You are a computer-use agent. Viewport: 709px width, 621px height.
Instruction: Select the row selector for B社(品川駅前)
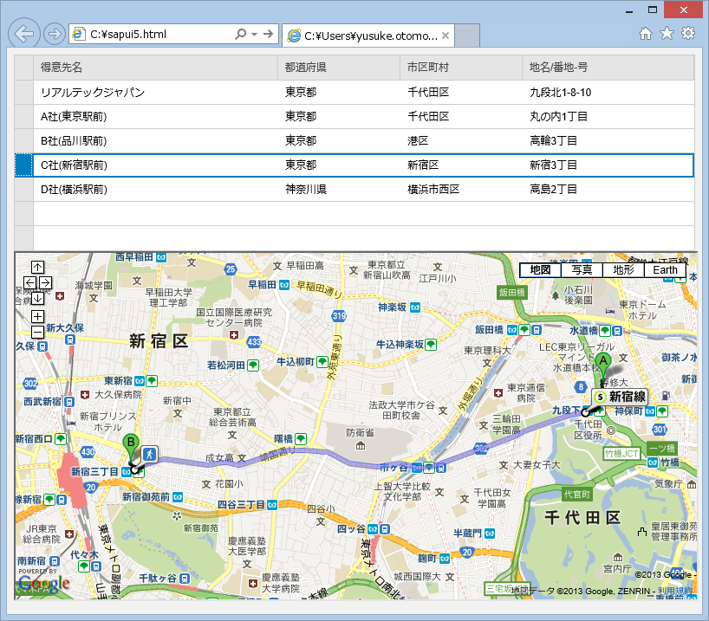point(24,141)
